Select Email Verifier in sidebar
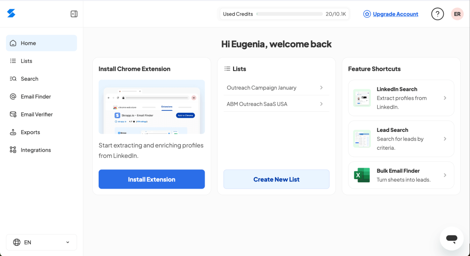The height and width of the screenshot is (256, 470). [x=41, y=114]
